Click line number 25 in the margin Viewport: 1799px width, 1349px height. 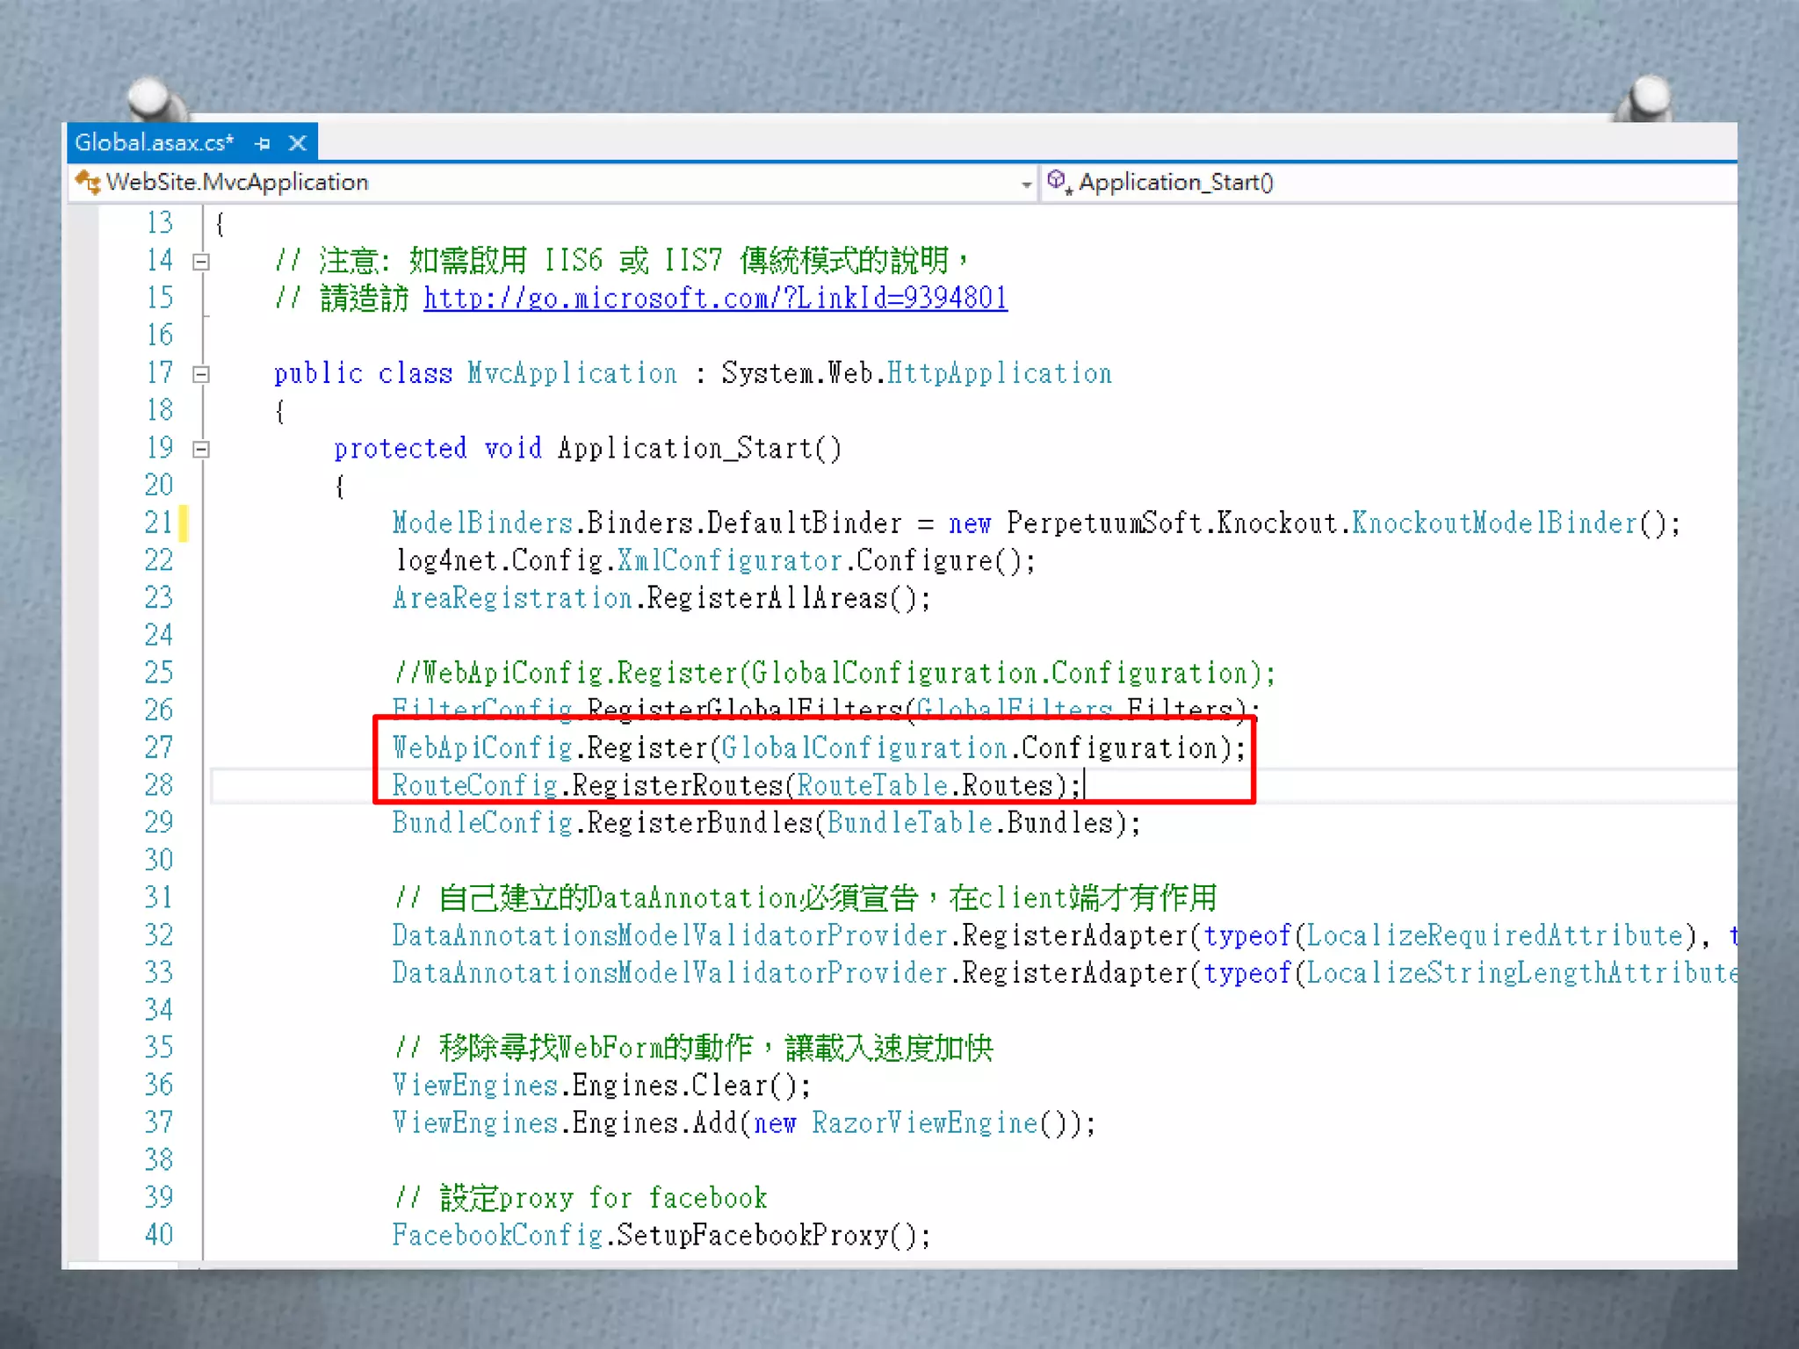pos(159,674)
